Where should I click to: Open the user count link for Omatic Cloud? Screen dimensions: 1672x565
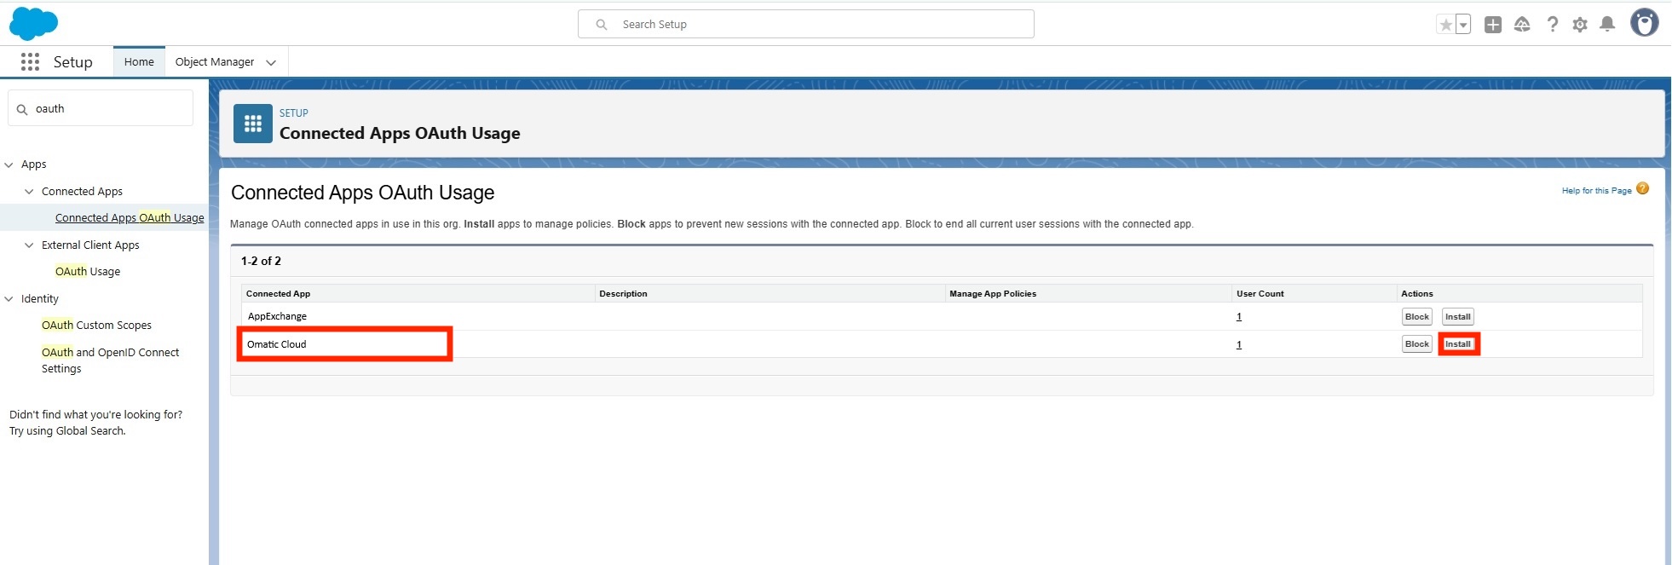click(x=1239, y=345)
